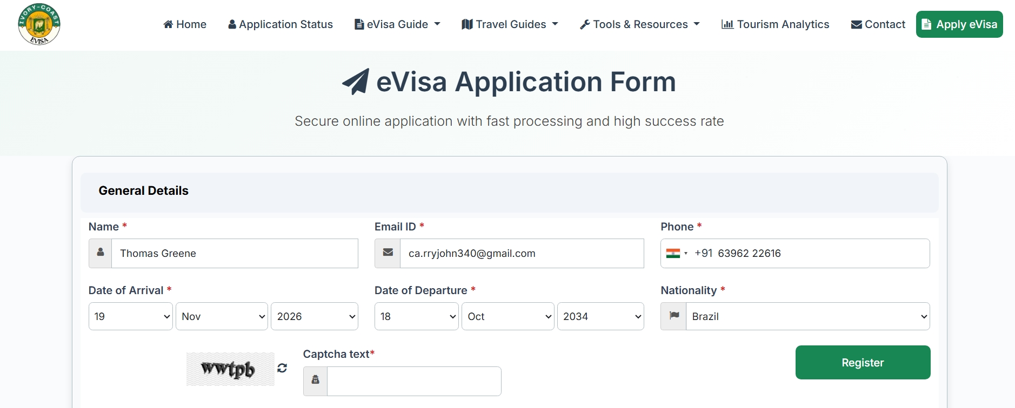1015x408 pixels.
Task: Open the arrival day dropdown
Action: 130,316
